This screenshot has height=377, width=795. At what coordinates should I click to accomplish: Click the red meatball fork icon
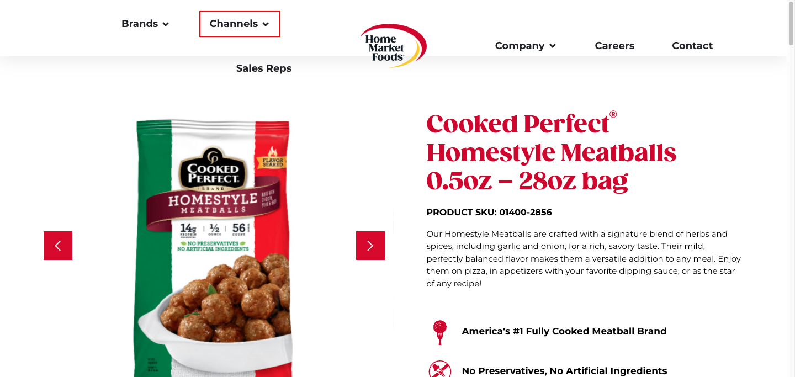point(439,332)
